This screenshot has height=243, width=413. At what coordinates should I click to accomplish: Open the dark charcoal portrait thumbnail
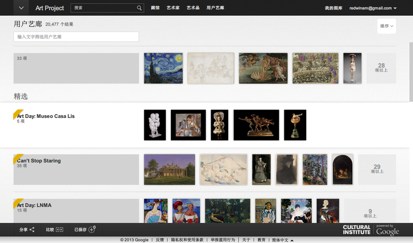coord(287,170)
